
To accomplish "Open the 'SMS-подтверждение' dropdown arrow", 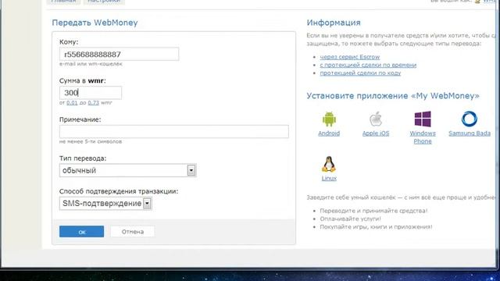I will coord(147,204).
